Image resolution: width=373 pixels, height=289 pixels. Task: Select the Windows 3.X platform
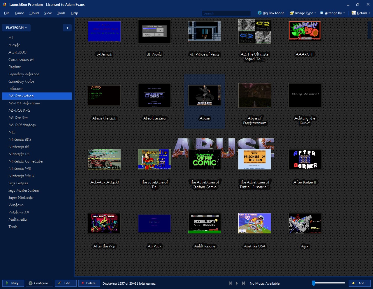tap(37, 212)
